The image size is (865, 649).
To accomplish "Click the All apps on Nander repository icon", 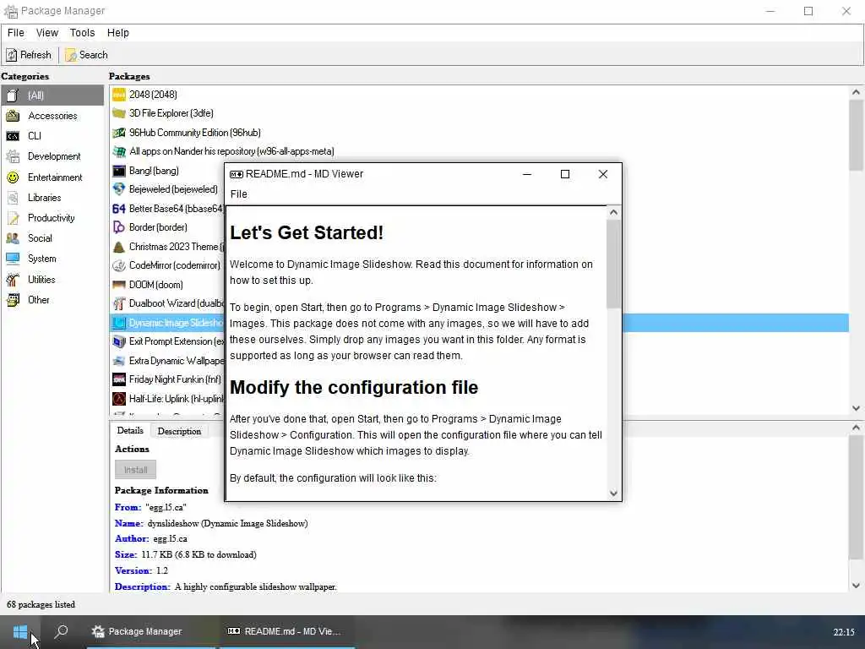I will coord(118,151).
